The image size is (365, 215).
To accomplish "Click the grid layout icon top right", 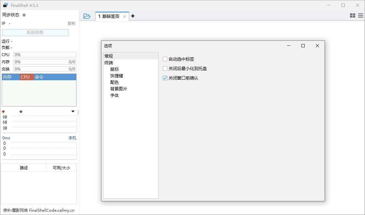I will coord(353,15).
